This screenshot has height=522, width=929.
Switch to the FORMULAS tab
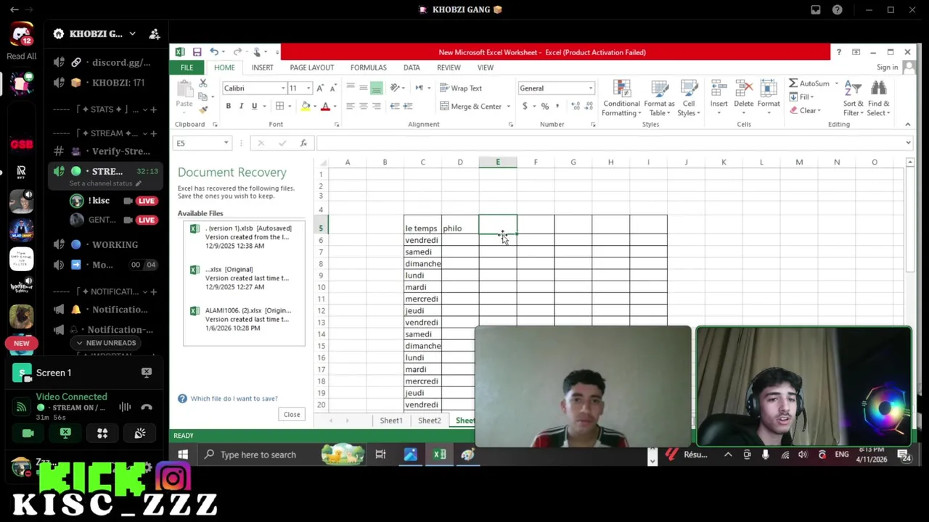369,67
